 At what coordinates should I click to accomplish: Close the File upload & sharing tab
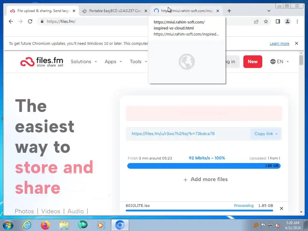coord(74,11)
